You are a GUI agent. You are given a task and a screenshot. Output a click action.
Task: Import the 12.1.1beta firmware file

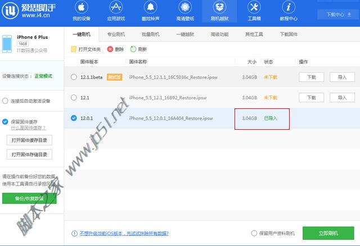coord(342,77)
